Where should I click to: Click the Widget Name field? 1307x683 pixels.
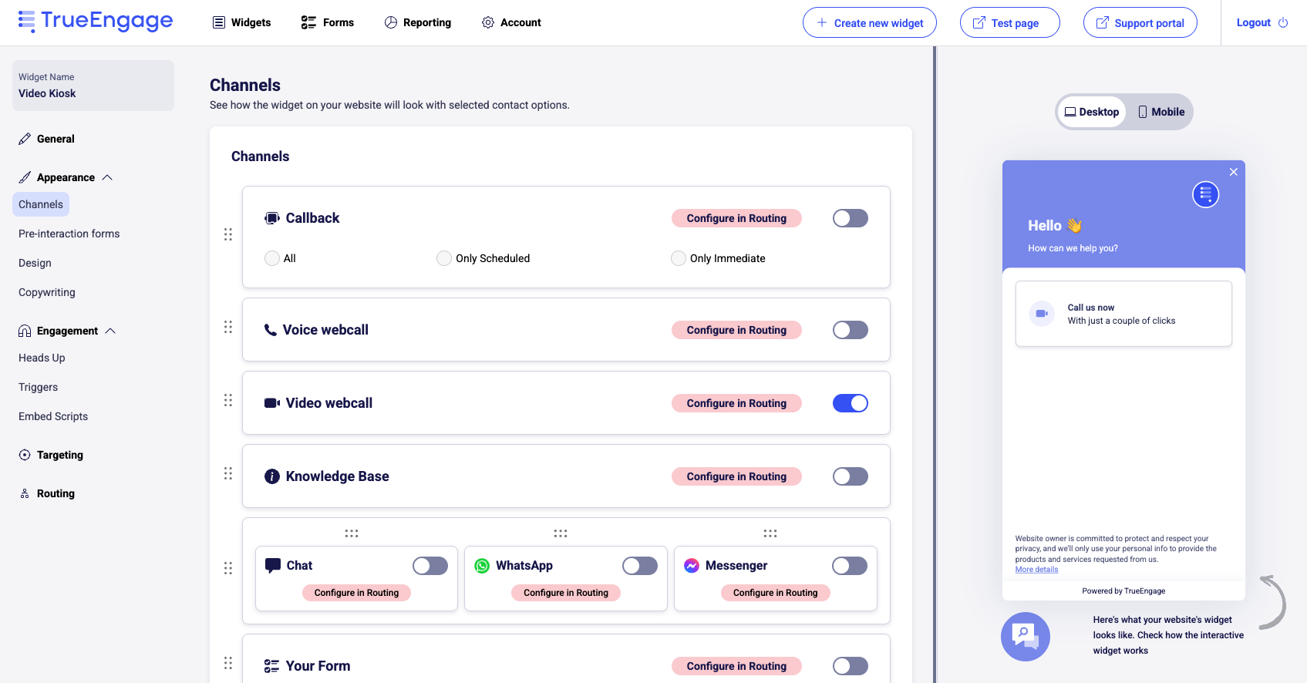coord(93,86)
